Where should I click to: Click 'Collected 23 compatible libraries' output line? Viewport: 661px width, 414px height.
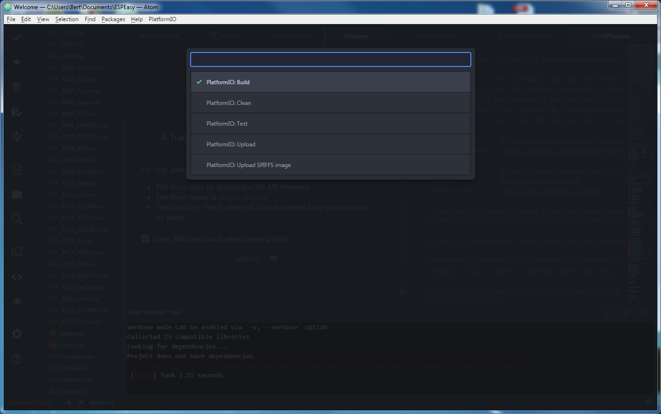tap(188, 337)
